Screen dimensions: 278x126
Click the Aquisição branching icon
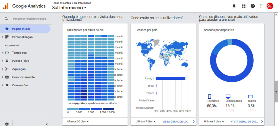click(x=7, y=69)
